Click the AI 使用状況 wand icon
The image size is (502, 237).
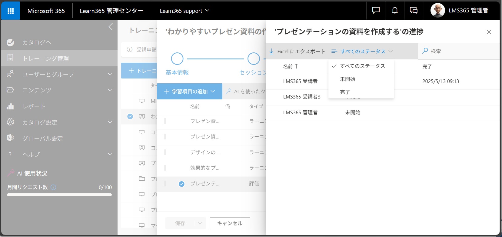tap(11, 173)
